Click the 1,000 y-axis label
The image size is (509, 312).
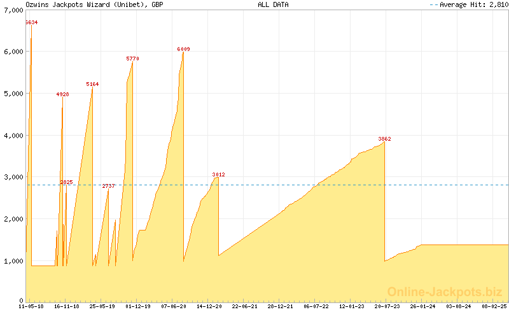[13, 261]
